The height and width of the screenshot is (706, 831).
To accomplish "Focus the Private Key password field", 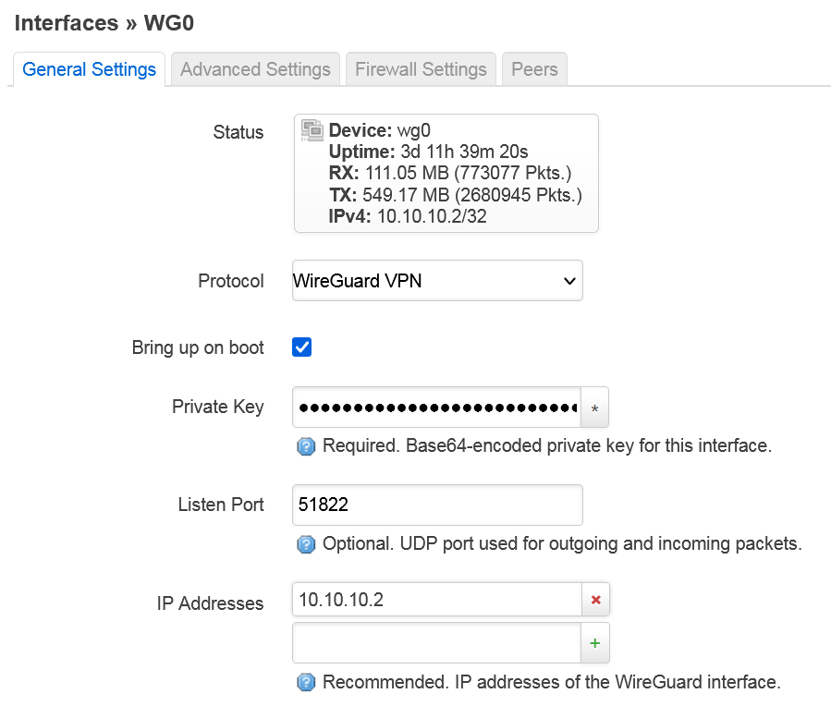I will [436, 408].
